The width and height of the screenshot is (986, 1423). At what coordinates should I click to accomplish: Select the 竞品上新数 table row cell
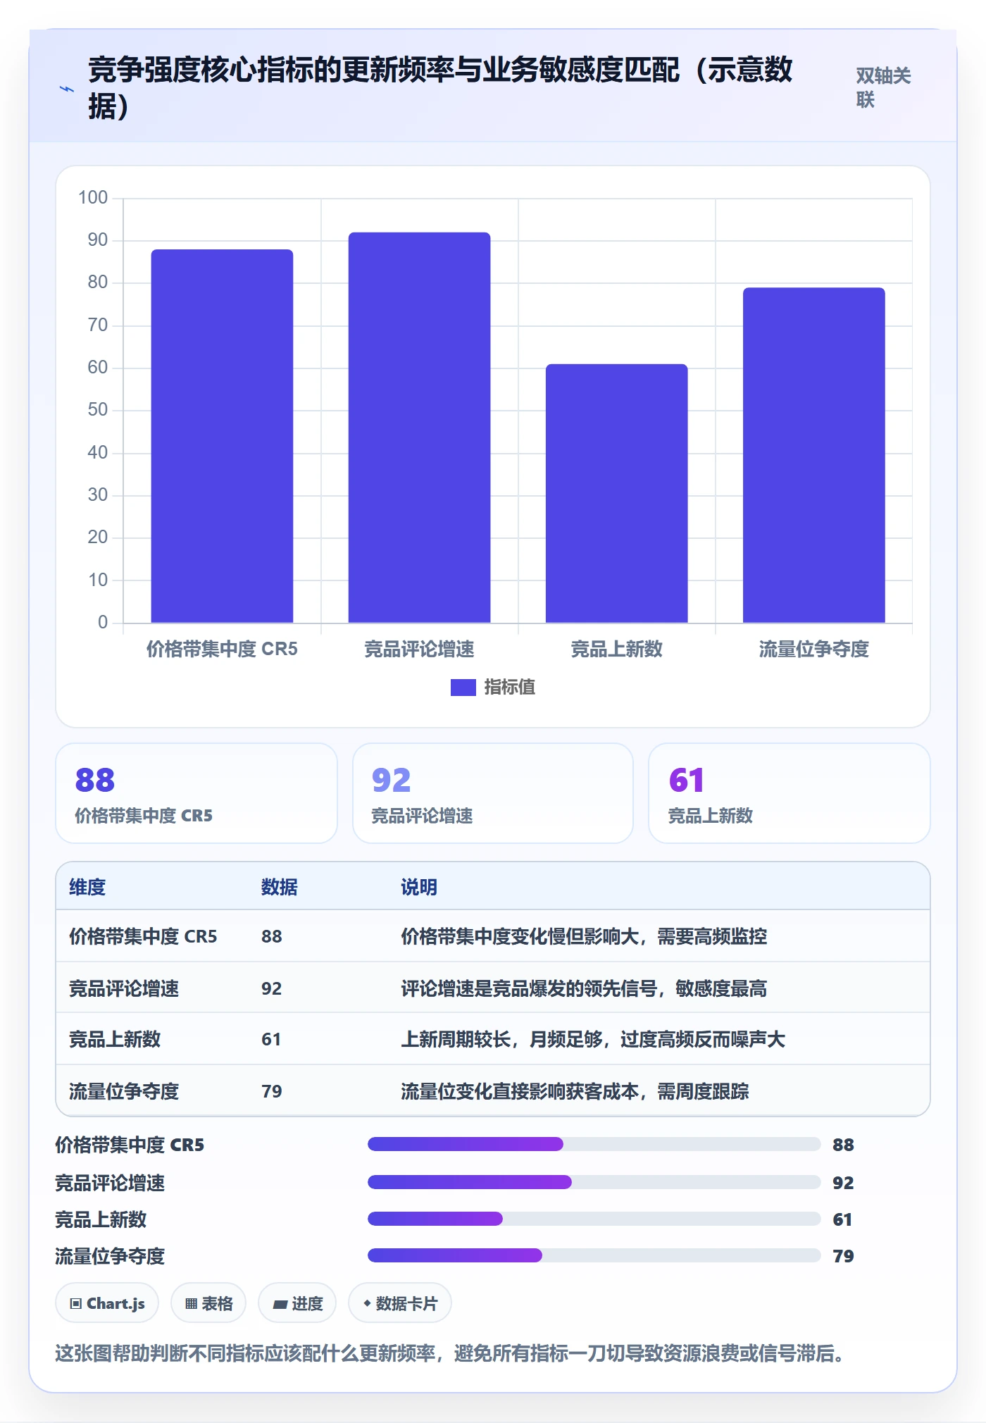[115, 1039]
